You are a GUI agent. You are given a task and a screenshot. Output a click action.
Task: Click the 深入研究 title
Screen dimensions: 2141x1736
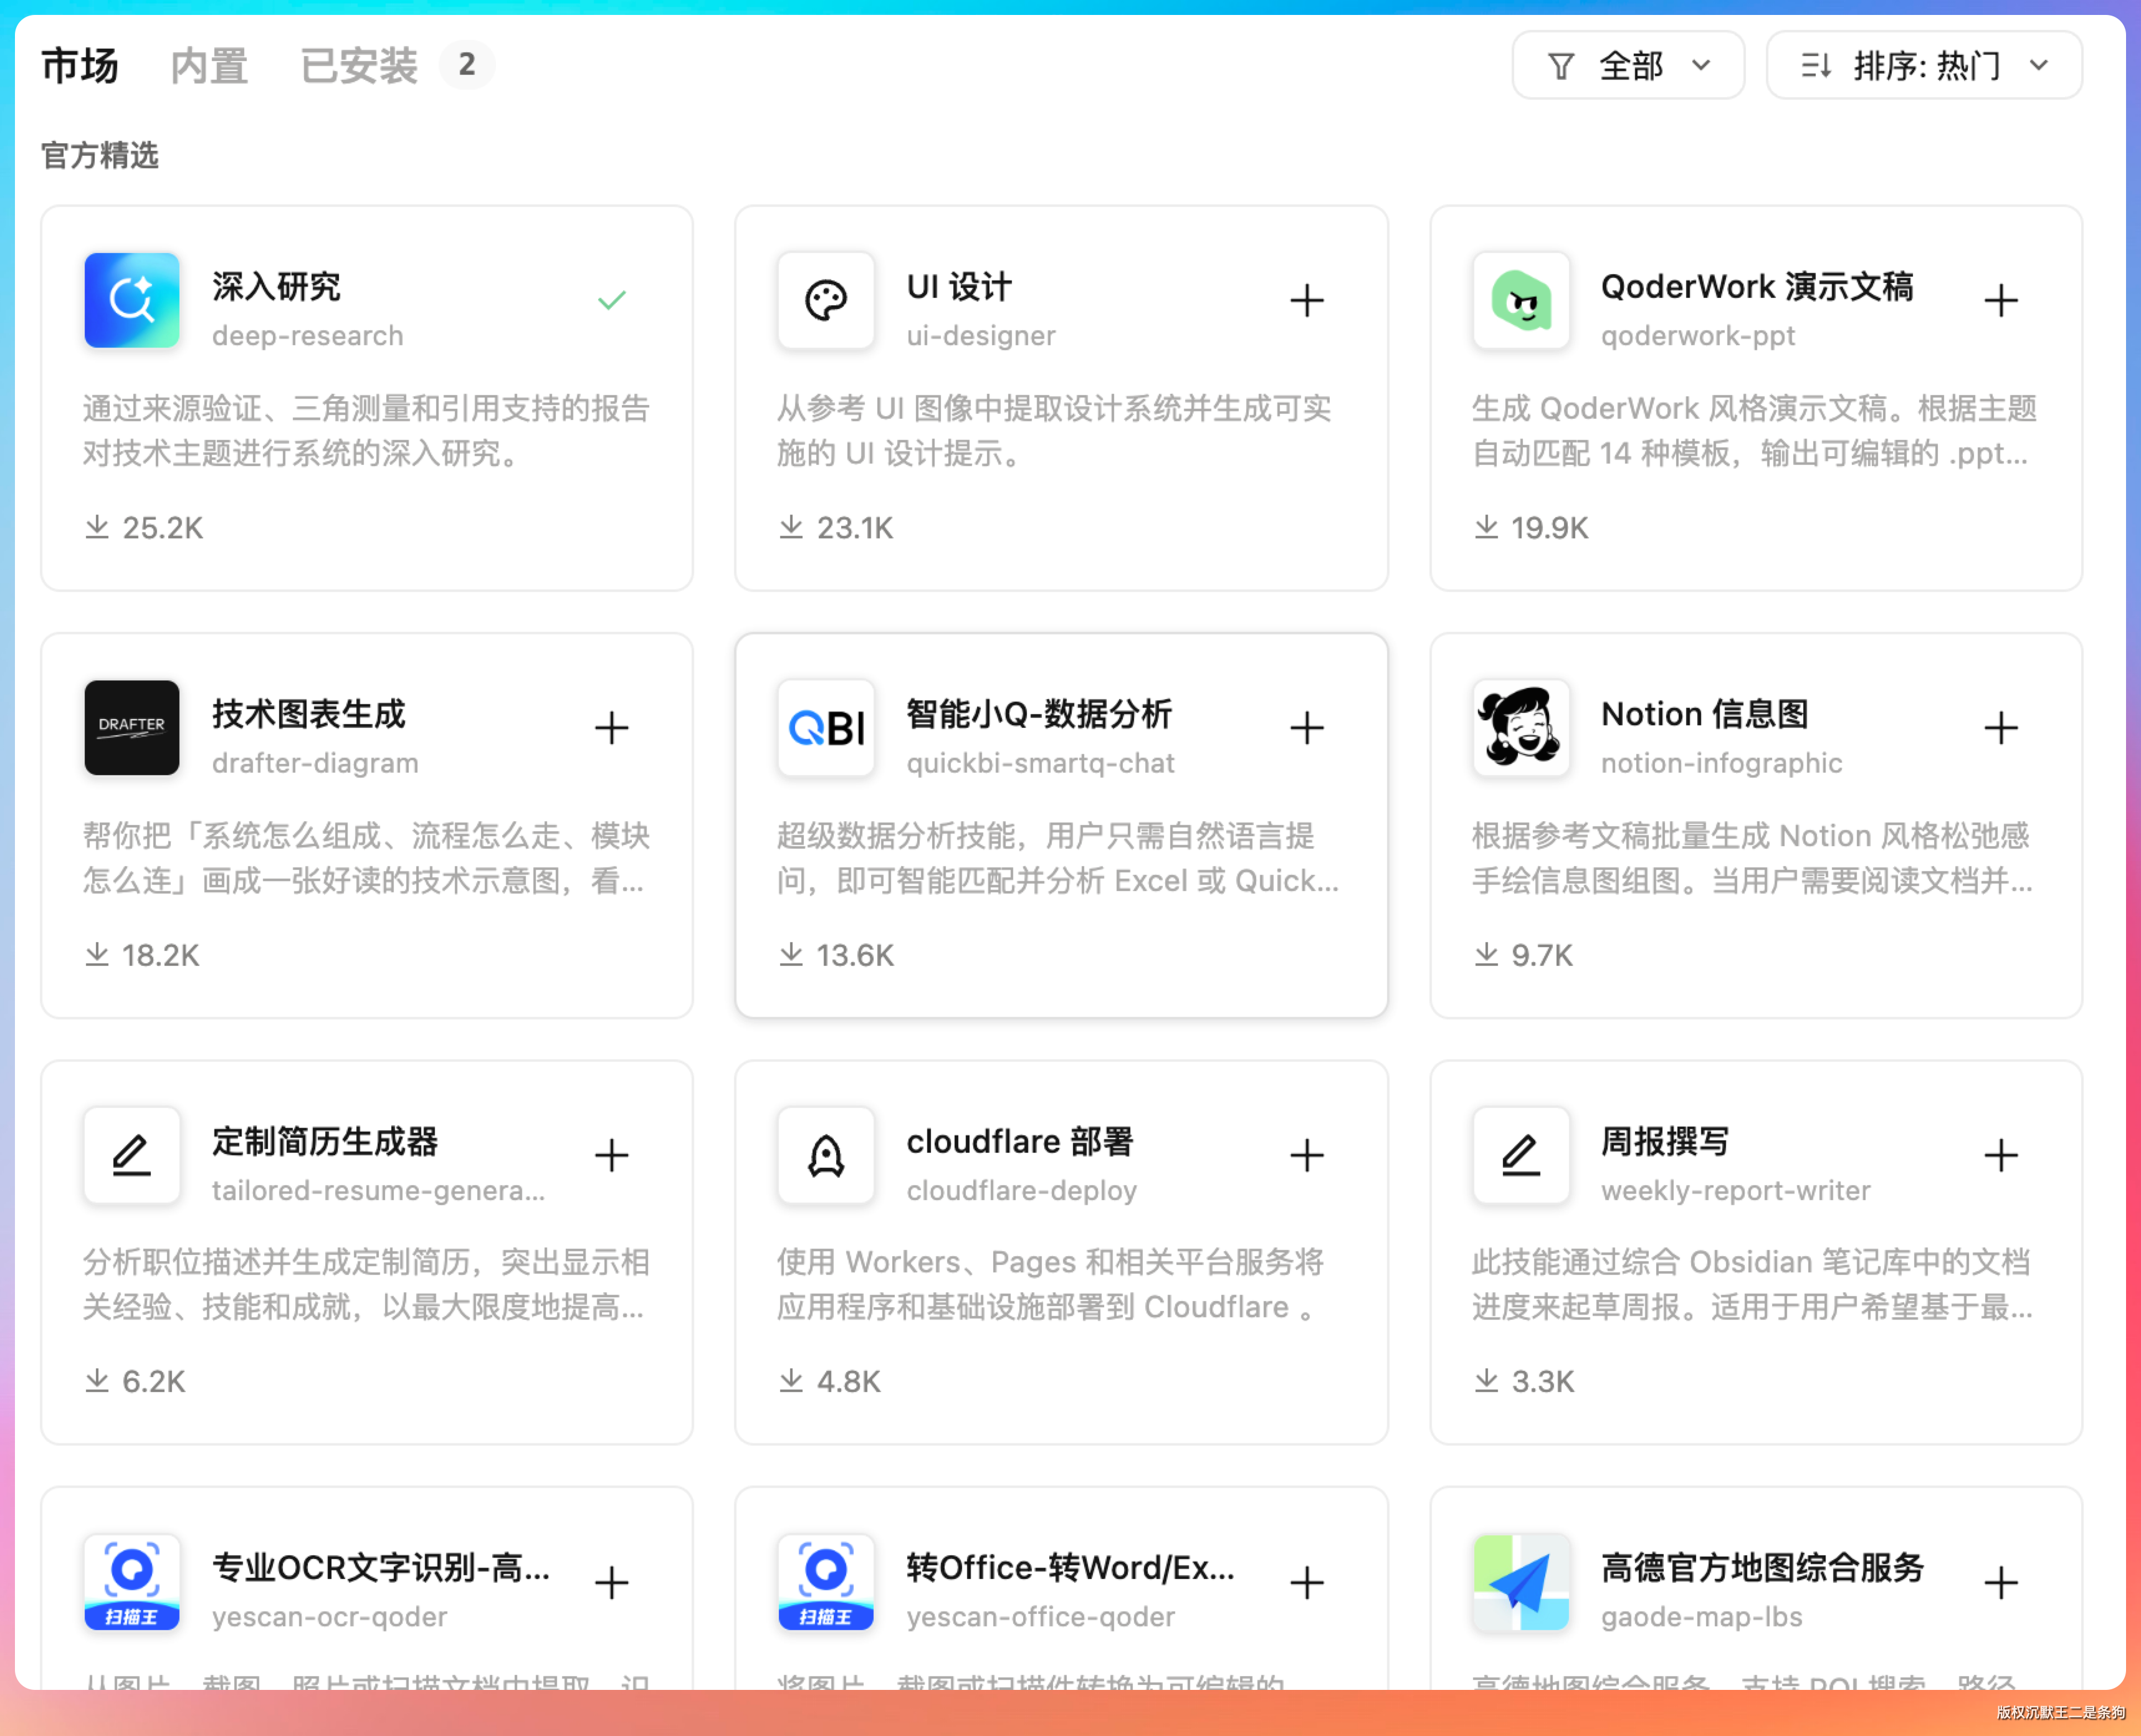(x=276, y=286)
